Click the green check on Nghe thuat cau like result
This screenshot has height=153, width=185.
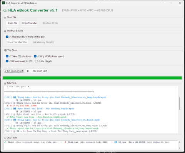click(x=8, y=117)
